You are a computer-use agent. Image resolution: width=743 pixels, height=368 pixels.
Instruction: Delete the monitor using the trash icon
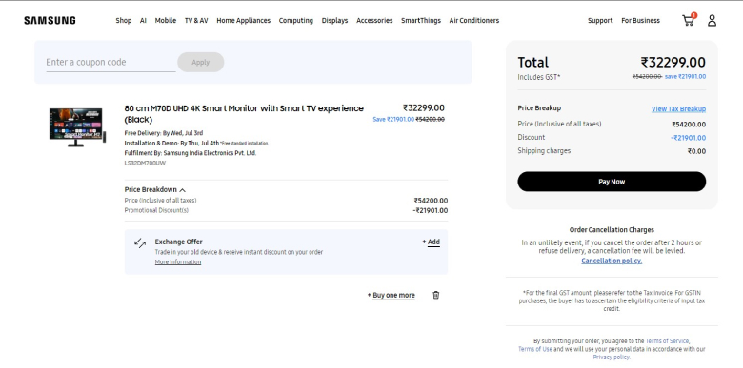(436, 295)
